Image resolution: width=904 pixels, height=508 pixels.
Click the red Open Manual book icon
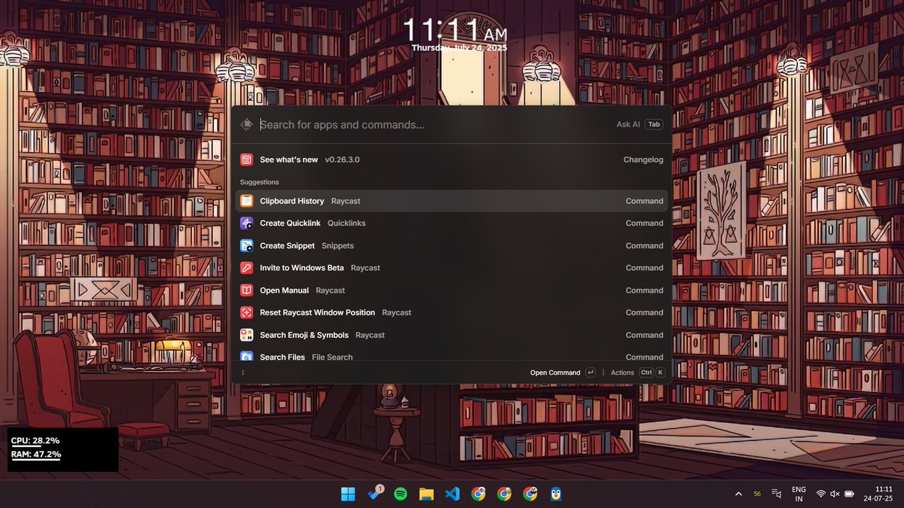[246, 290]
